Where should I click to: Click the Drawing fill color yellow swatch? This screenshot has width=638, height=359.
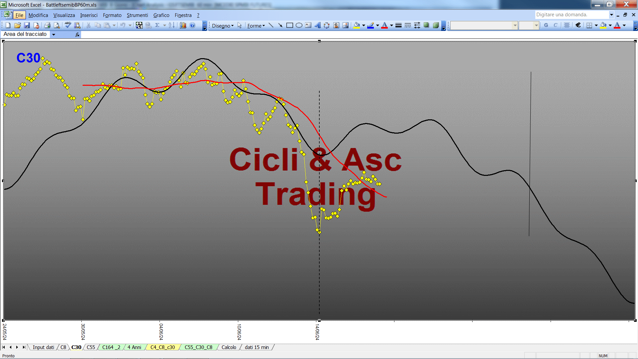(357, 25)
